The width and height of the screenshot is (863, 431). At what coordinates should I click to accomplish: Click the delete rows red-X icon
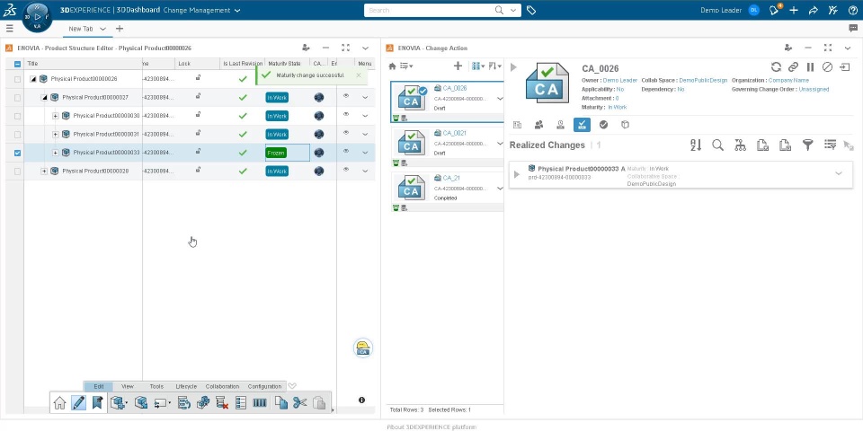click(222, 403)
